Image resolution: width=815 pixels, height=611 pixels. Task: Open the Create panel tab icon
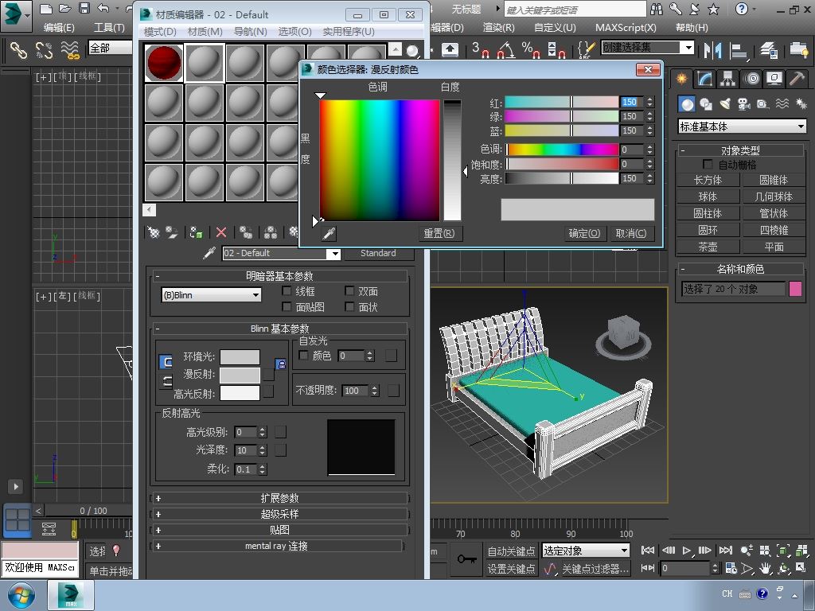pyautogui.click(x=681, y=79)
